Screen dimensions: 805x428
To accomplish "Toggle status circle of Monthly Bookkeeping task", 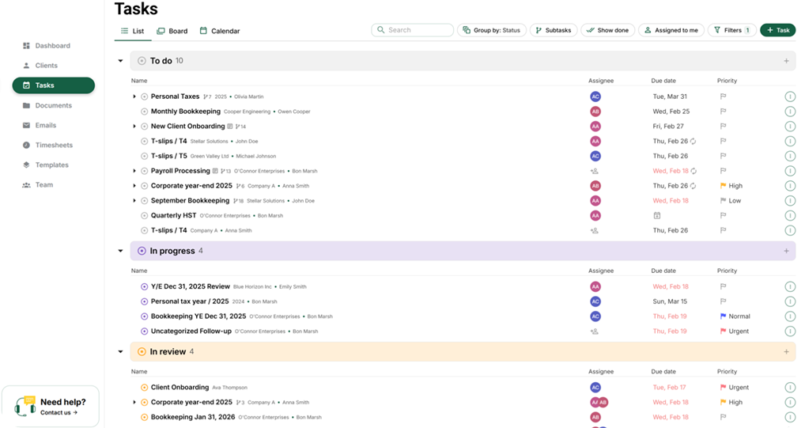I will pyautogui.click(x=145, y=112).
